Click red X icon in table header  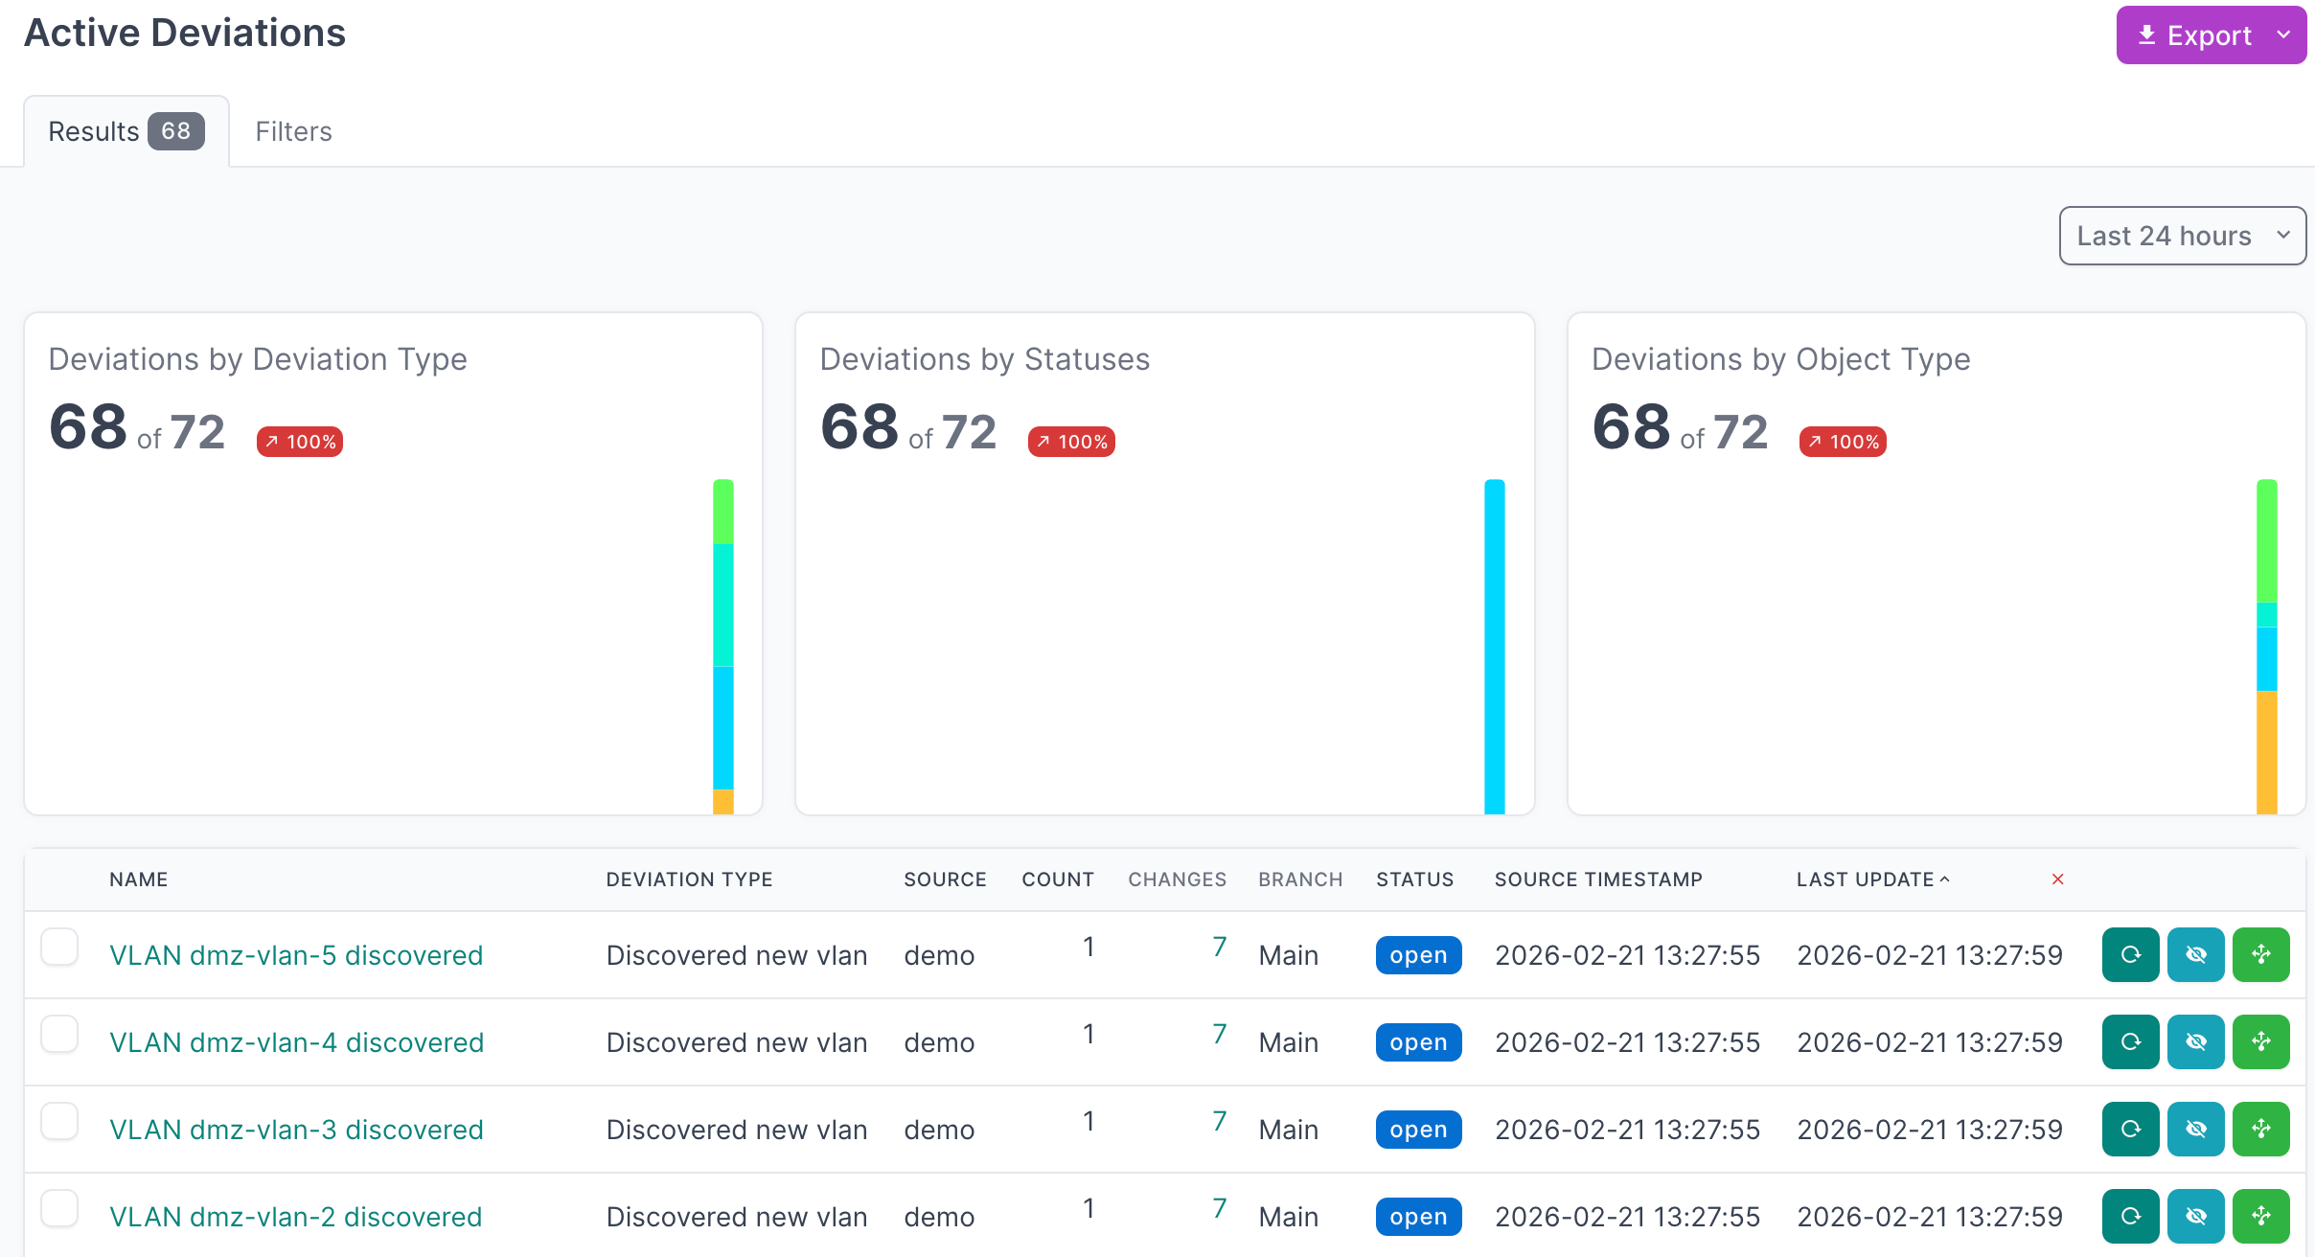coord(2057,880)
